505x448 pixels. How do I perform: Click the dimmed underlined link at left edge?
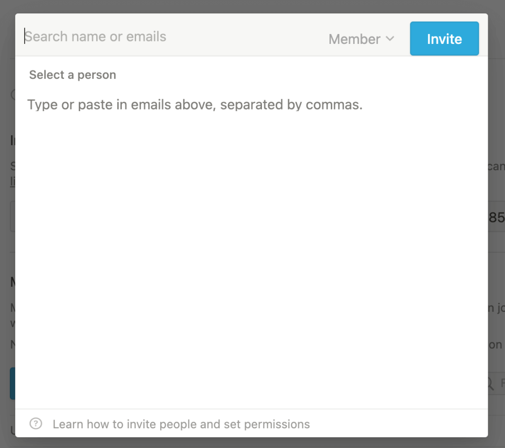coord(12,182)
